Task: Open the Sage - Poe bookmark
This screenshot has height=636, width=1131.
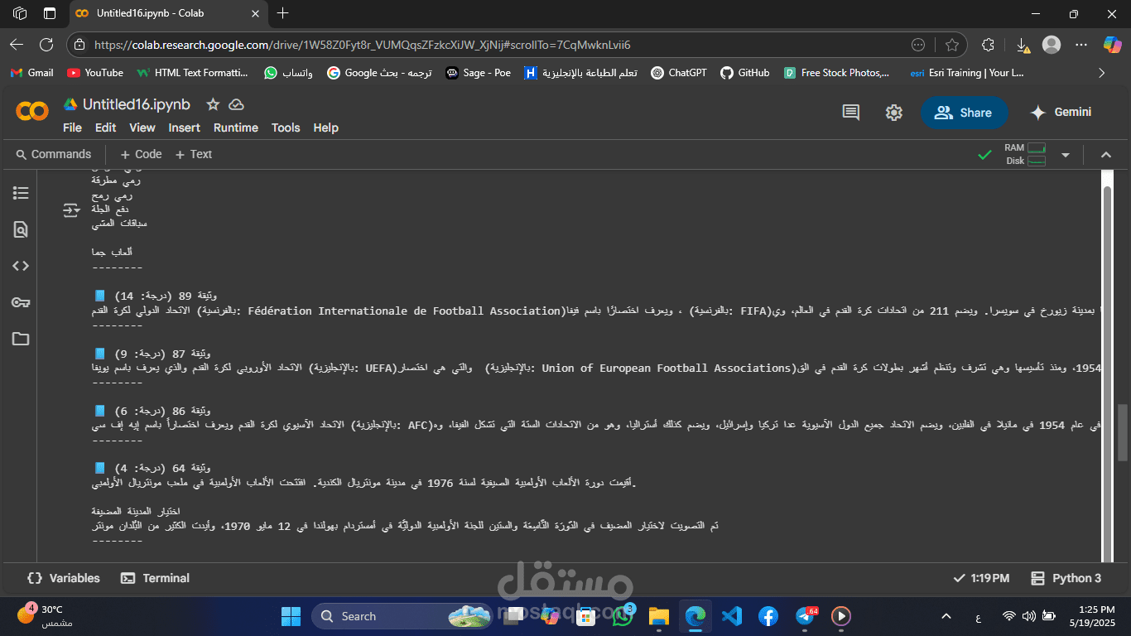Action: [x=479, y=73]
